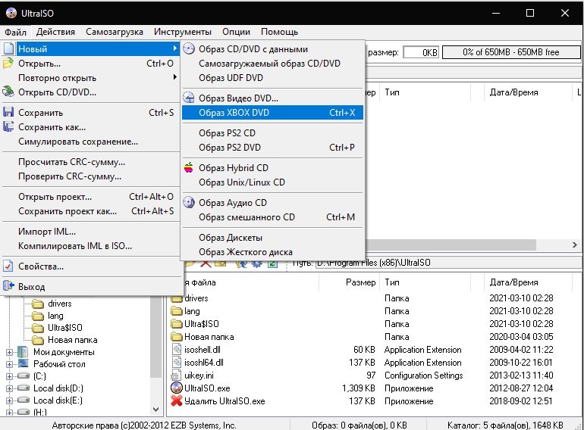Select lang folder icon in file list
584x430 pixels.
pos(176,311)
